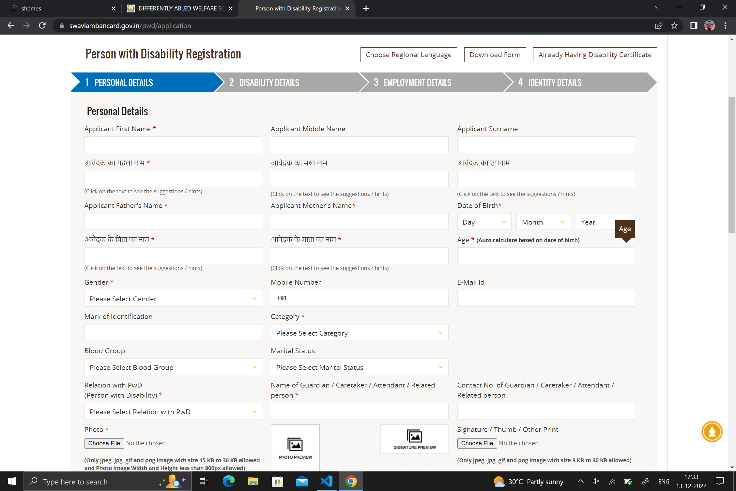
Task: Click the share page icon in address bar
Action: 658,25
